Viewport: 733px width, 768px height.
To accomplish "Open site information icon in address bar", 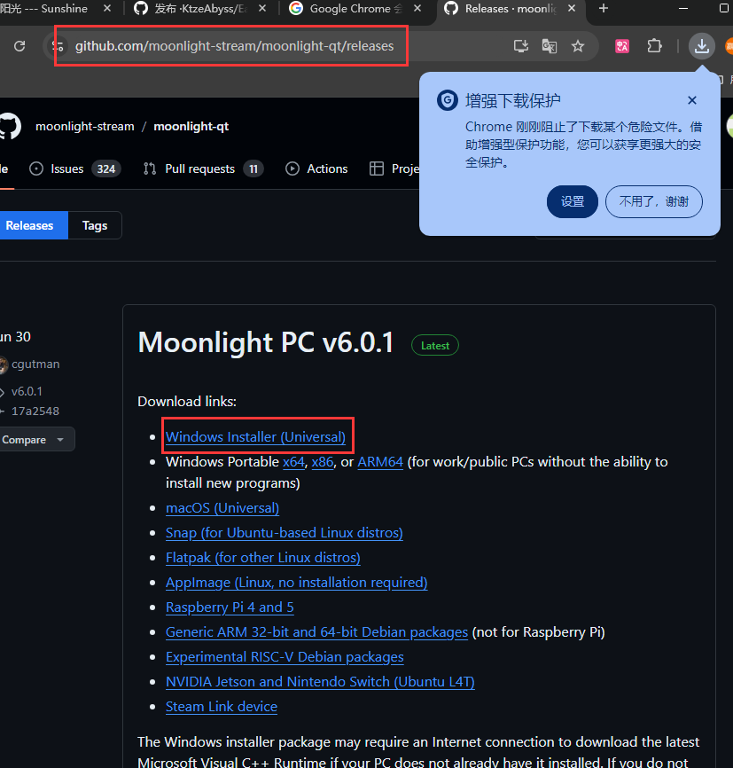I will 58,46.
